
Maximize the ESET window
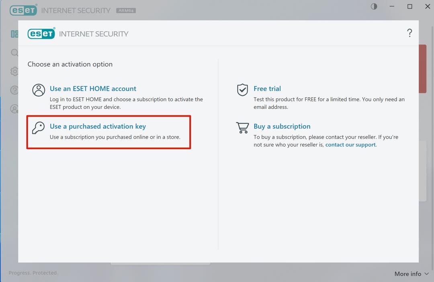point(409,6)
